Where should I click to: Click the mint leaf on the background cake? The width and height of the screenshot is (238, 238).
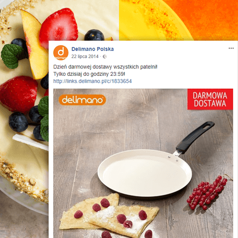coord(11,56)
